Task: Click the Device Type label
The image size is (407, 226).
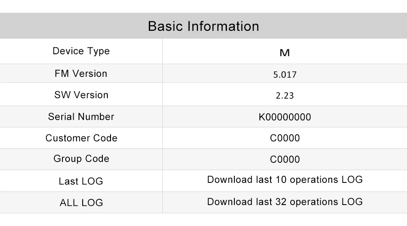Action: pyautogui.click(x=81, y=51)
